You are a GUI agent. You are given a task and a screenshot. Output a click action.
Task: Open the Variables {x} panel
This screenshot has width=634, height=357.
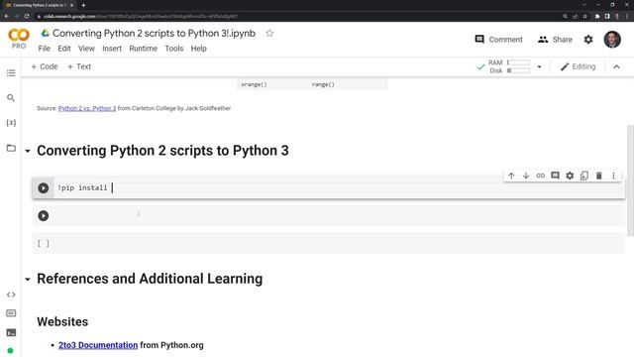pyautogui.click(x=11, y=123)
